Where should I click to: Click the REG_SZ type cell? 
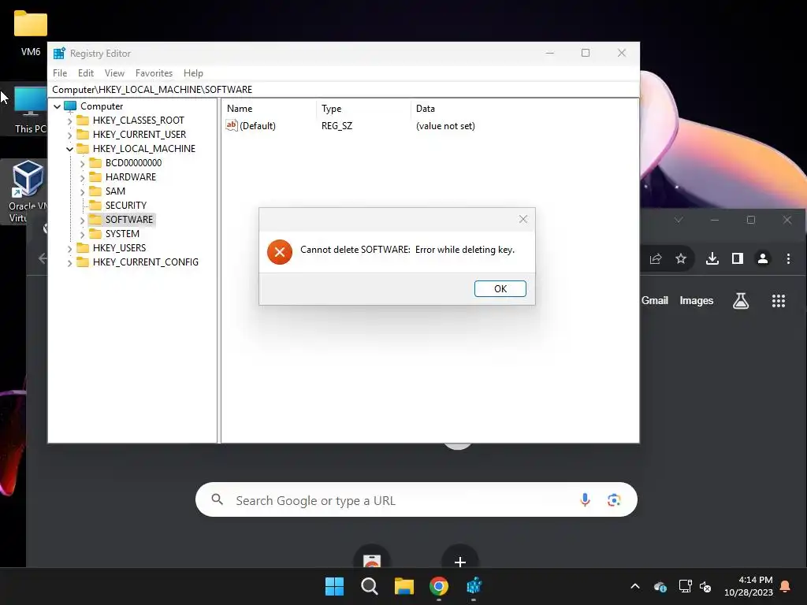tap(337, 125)
